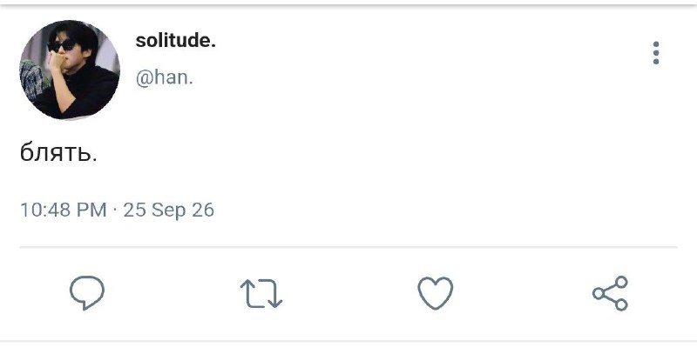The image size is (697, 354).
Task: Retweet the post using the arrows icon
Action: [x=261, y=293]
